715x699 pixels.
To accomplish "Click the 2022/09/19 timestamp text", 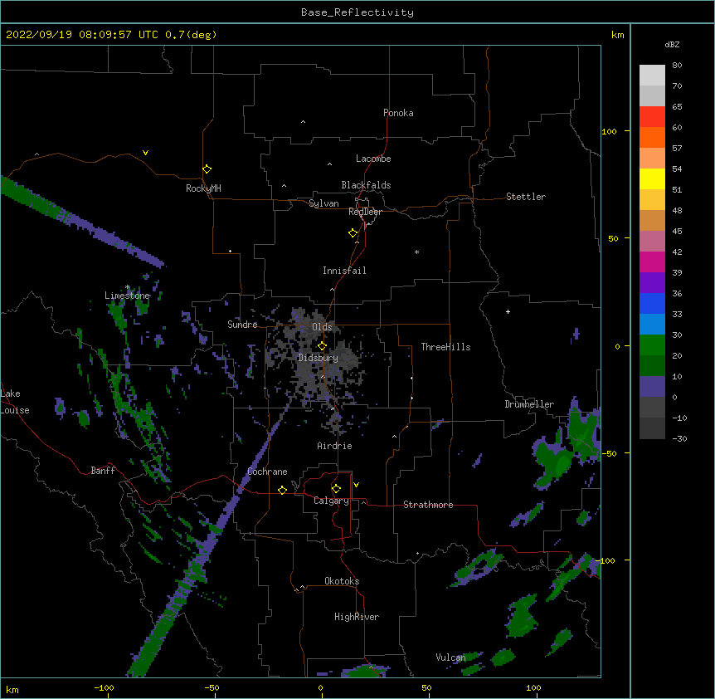I will (x=111, y=35).
